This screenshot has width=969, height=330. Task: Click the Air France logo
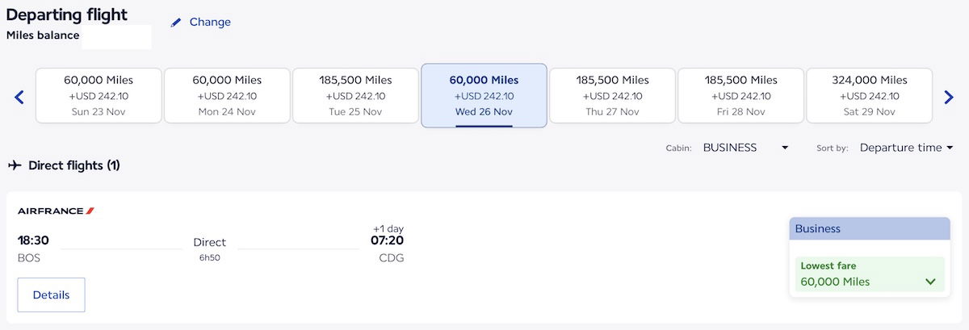pyautogui.click(x=57, y=211)
